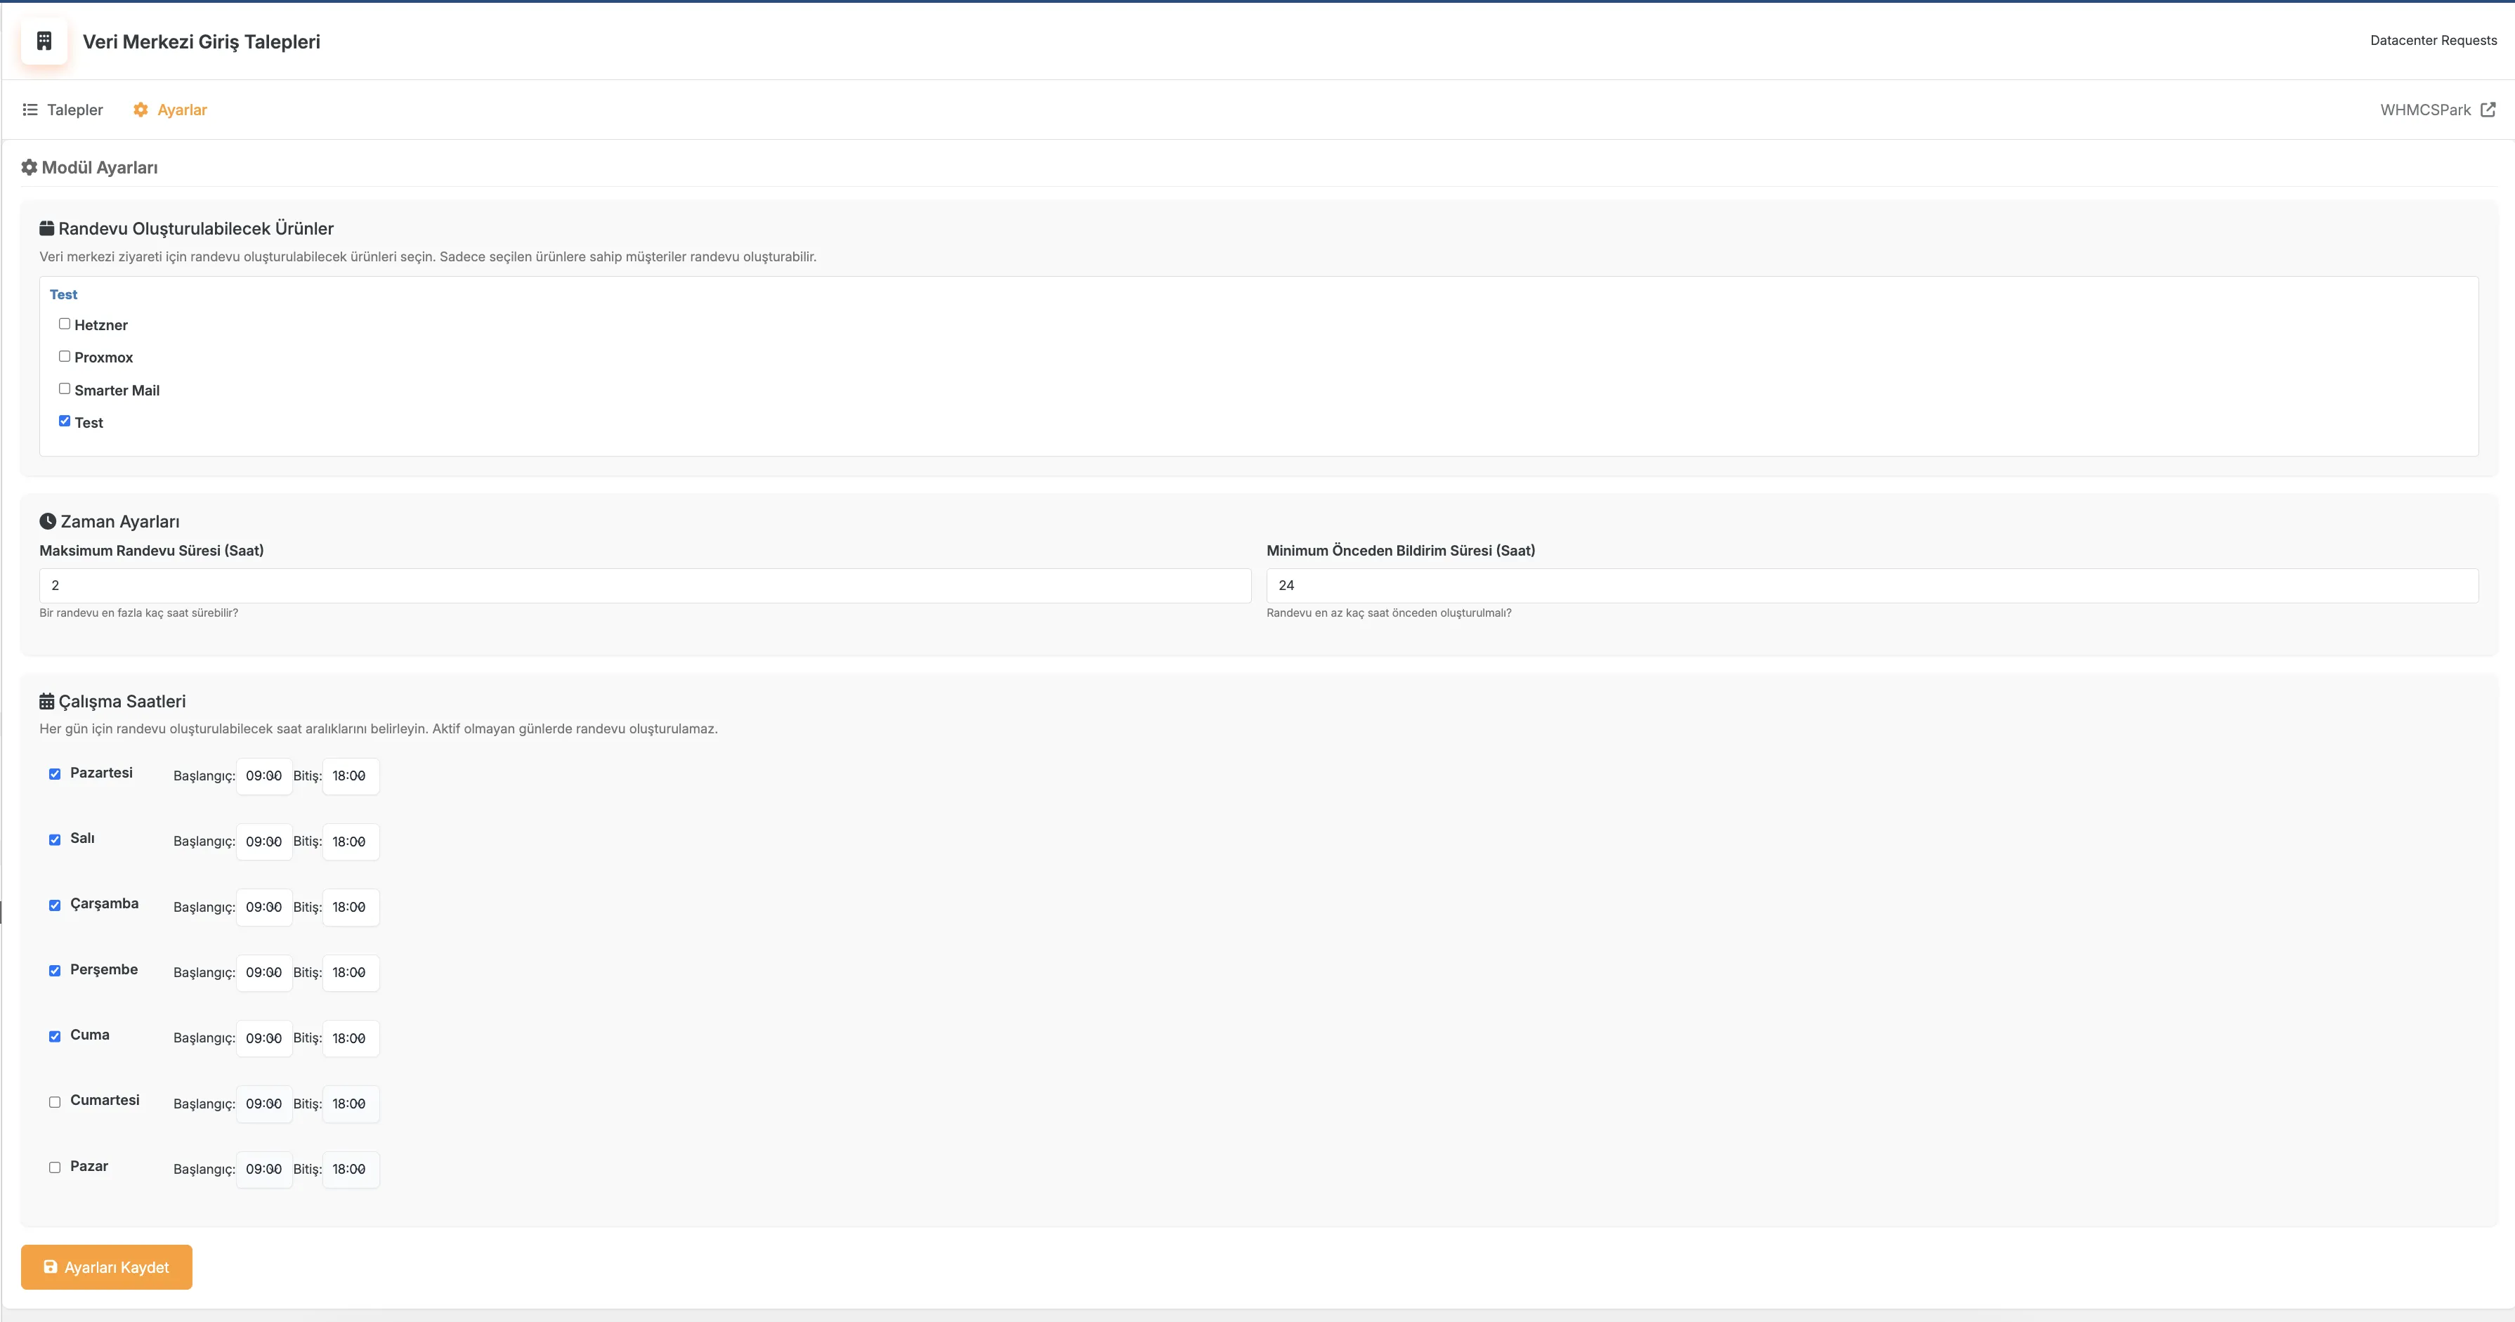This screenshot has height=1322, width=2515.
Task: Enable the Smarter Mail product checkbox
Action: coord(65,388)
